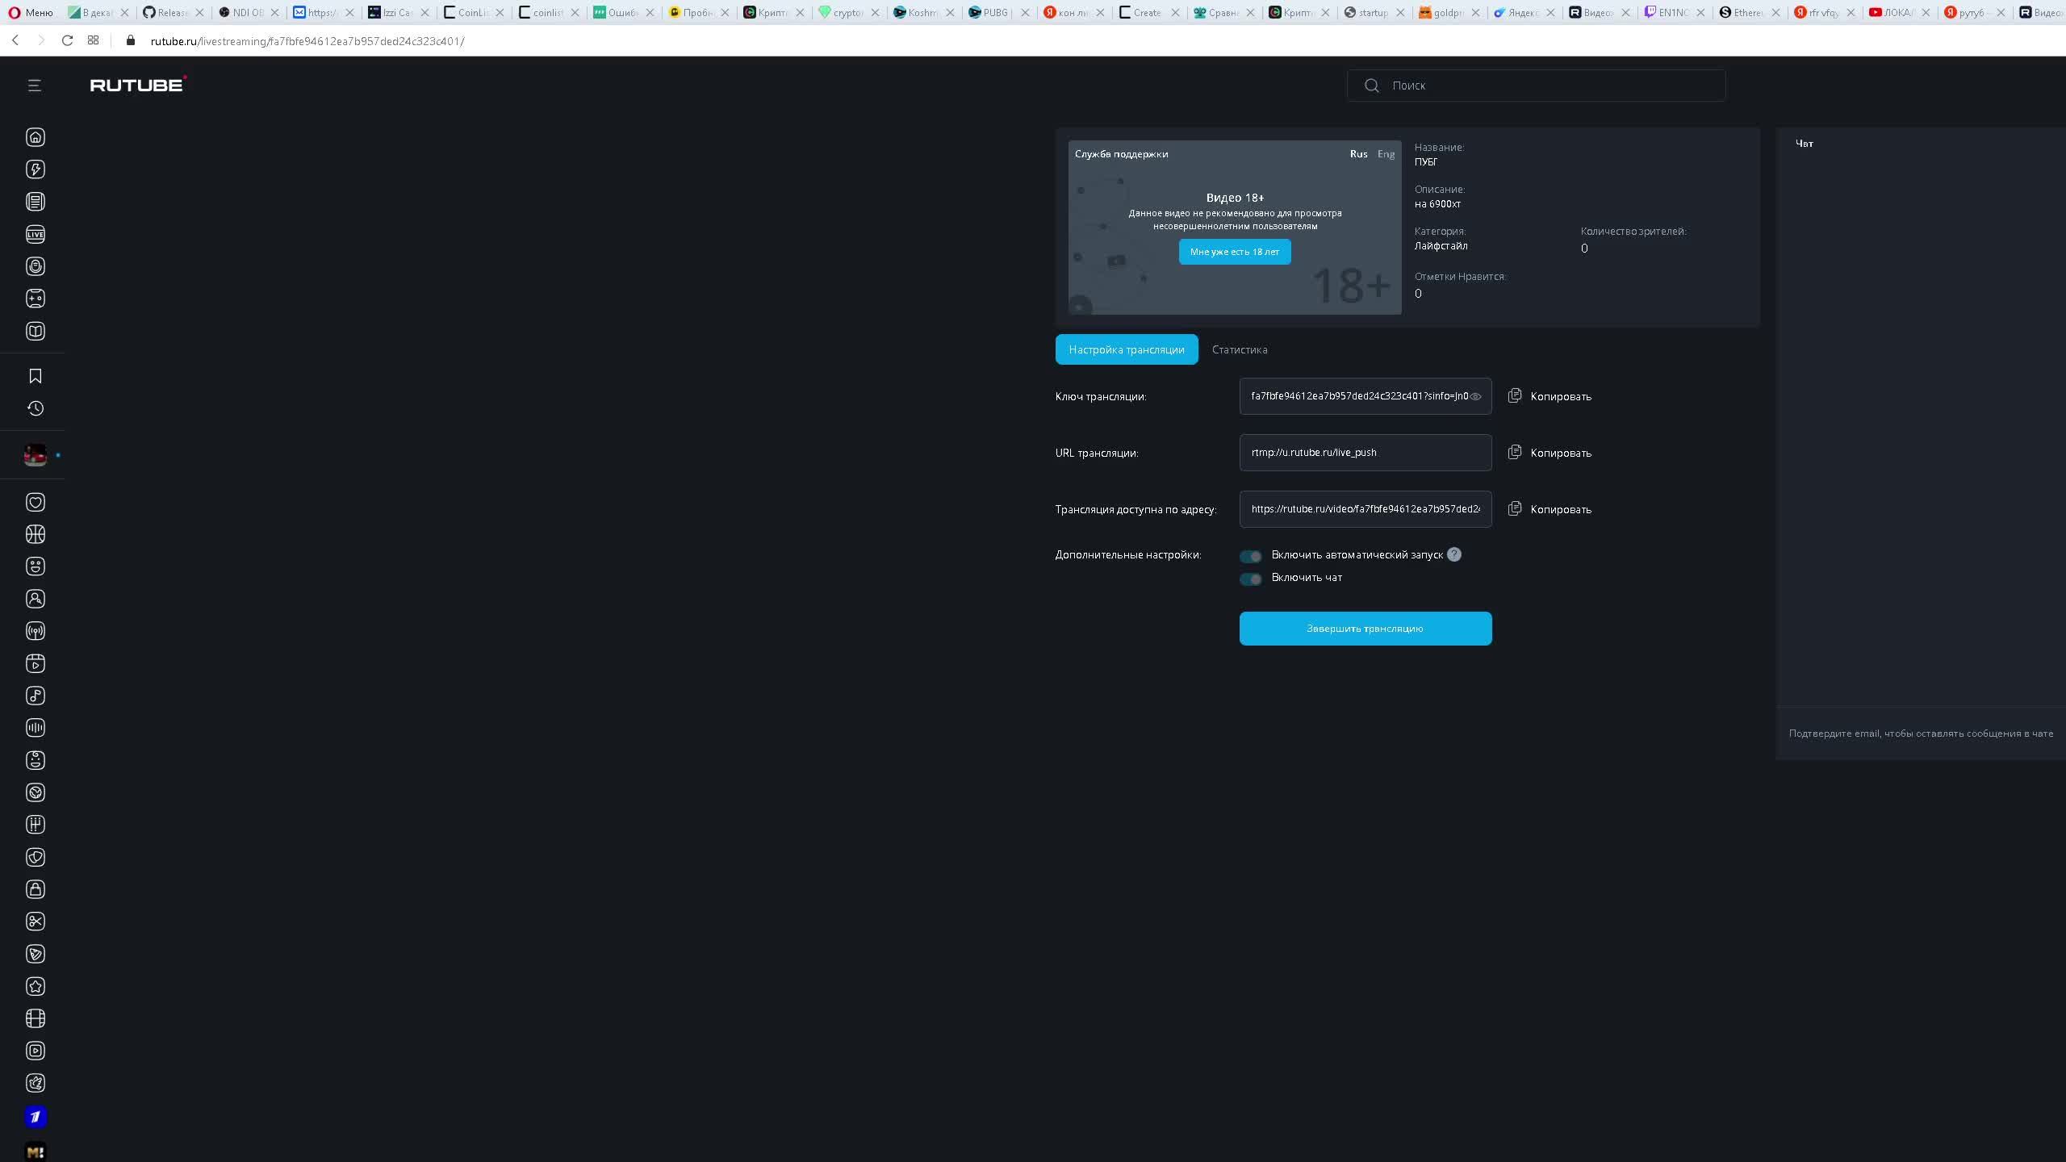Toggle the Включить чат switch

[x=1251, y=579]
